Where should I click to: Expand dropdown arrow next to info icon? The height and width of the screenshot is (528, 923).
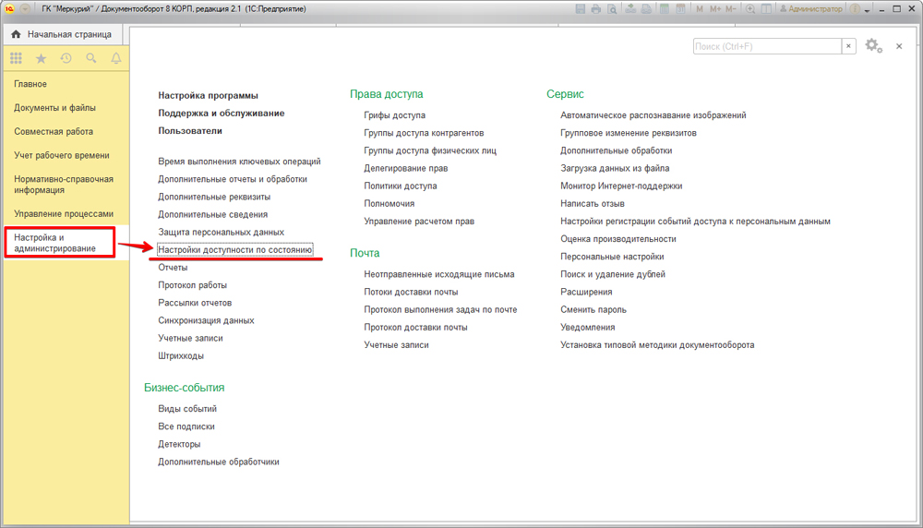tap(867, 9)
